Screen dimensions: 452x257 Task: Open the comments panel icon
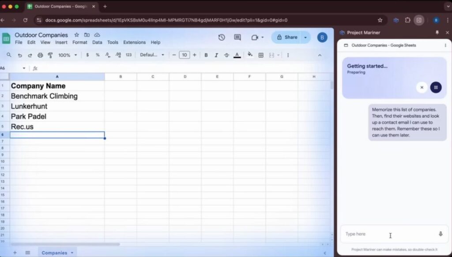[x=237, y=37]
